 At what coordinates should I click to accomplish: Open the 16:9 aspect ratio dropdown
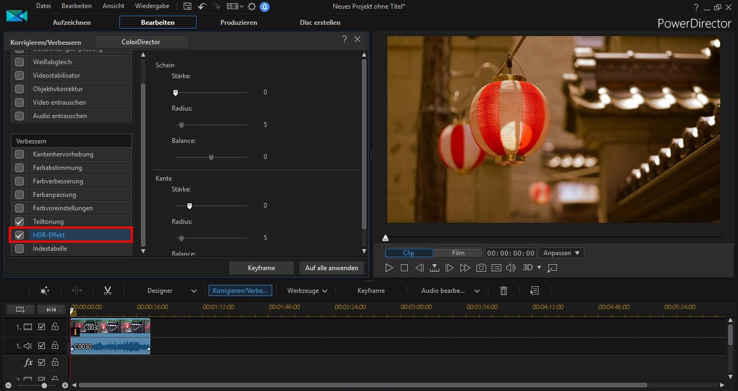coord(234,6)
